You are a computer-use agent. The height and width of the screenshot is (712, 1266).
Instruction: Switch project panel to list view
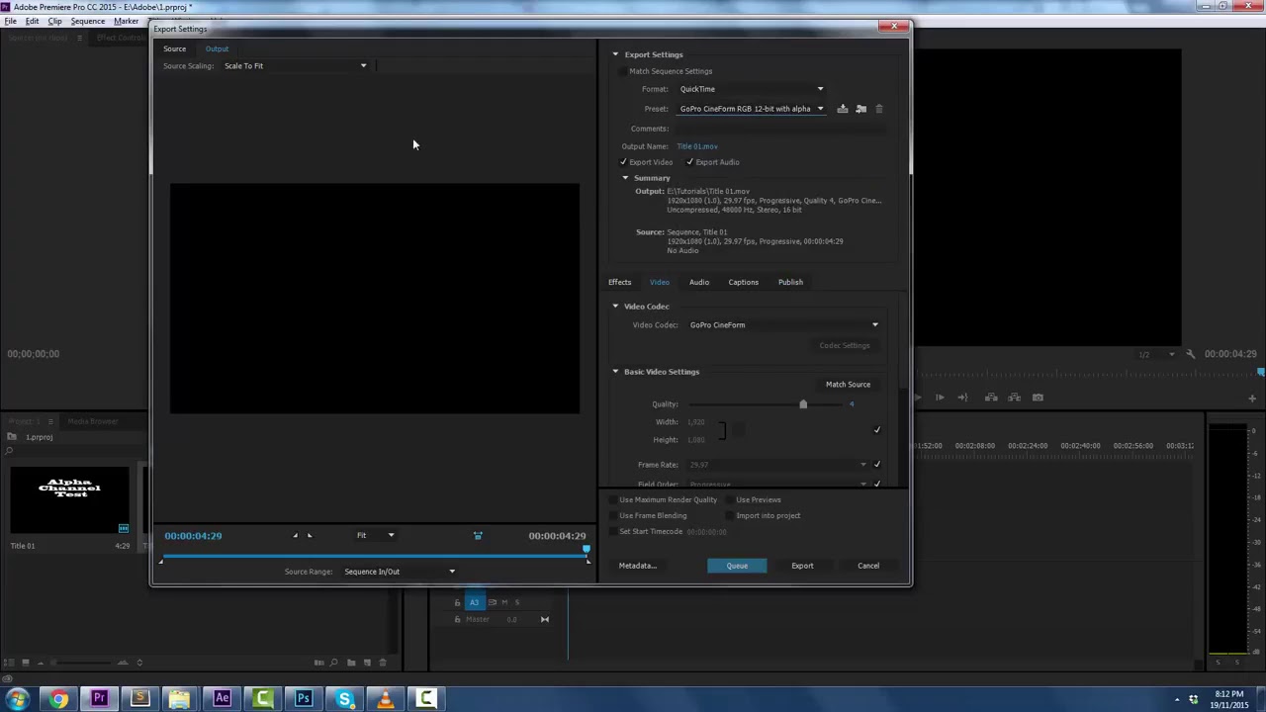pyautogui.click(x=10, y=663)
